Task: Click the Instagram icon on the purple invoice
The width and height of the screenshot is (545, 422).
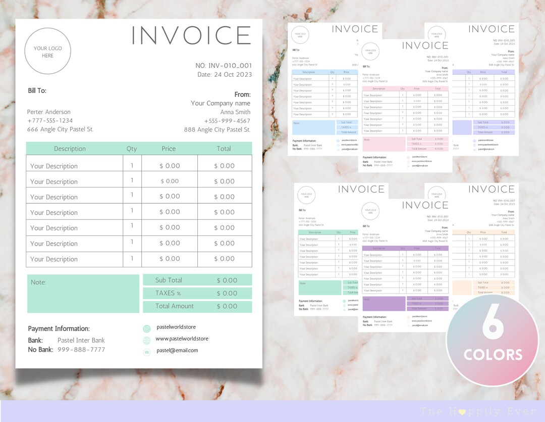Action: [409, 316]
